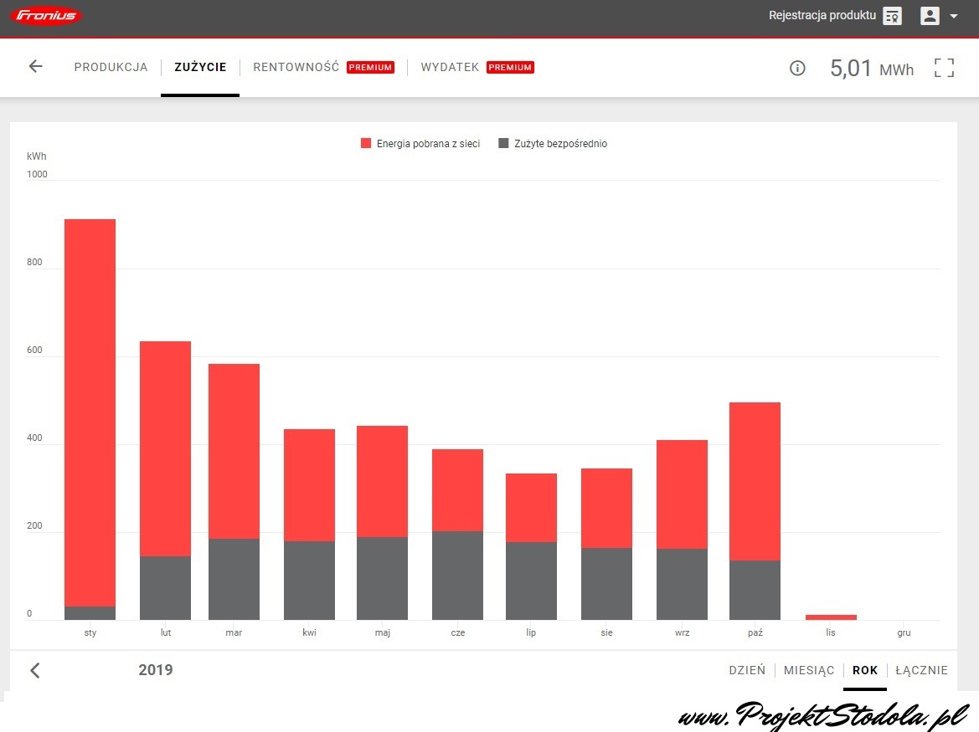Screen dimensions: 979x732
Task: Click the Fronius logo
Action: coord(45,16)
